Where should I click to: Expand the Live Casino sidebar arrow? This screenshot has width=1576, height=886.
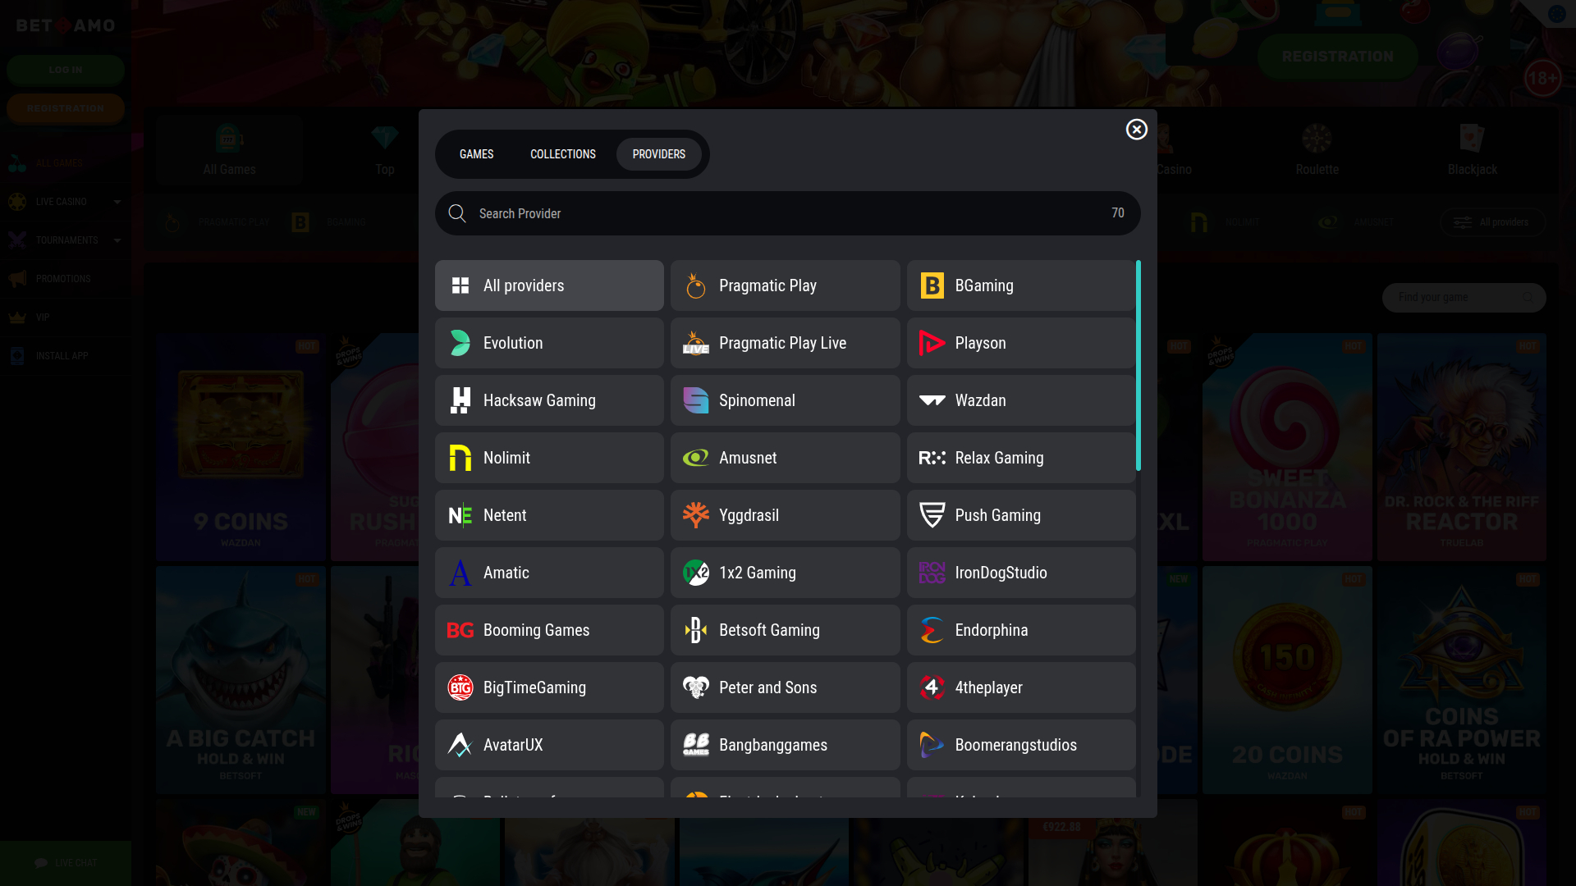pyautogui.click(x=117, y=202)
